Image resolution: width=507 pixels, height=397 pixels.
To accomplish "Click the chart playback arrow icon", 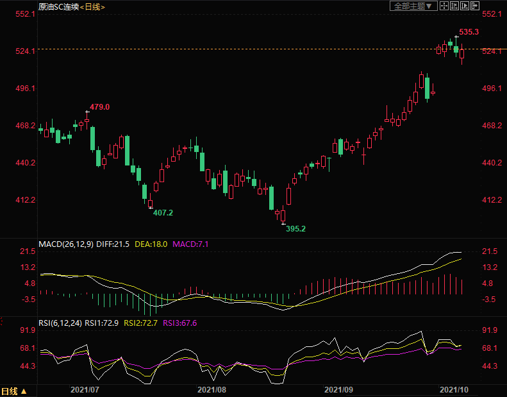I will coord(465,6).
